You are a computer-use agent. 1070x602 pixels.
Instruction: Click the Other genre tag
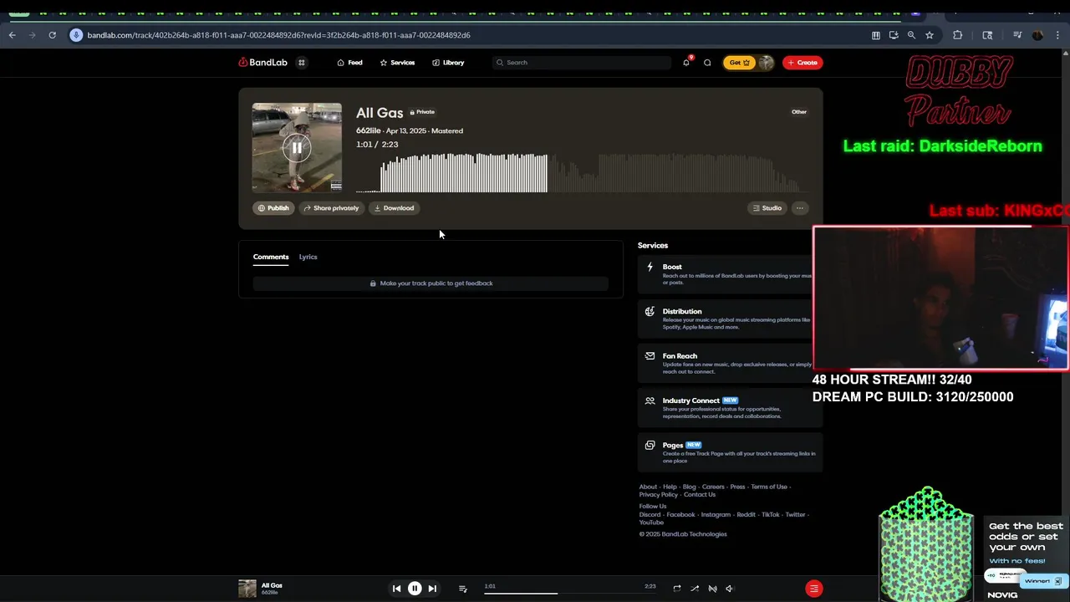(x=799, y=112)
